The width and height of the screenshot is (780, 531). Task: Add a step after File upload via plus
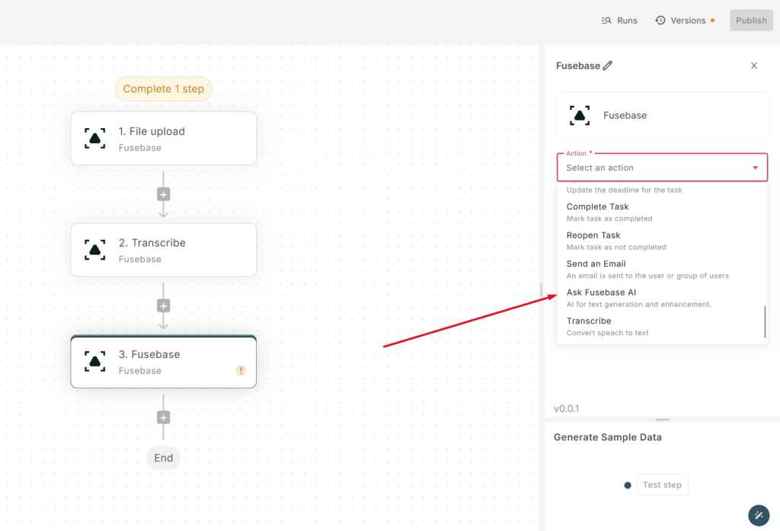[x=163, y=194]
